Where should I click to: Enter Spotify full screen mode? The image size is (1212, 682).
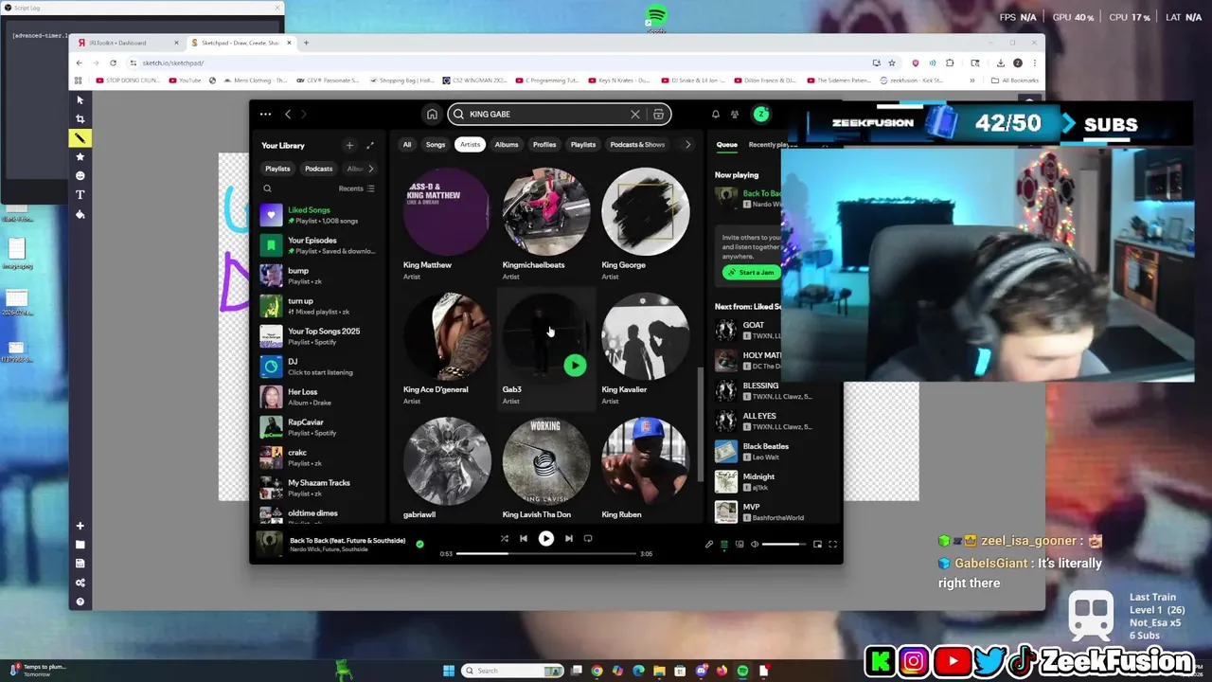click(832, 544)
